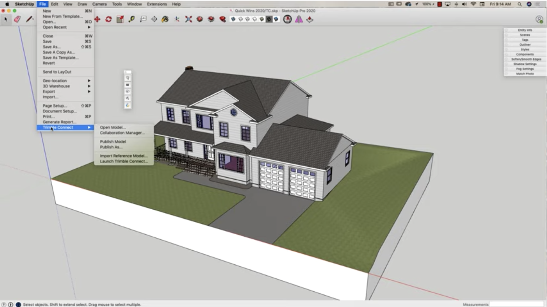Expand the Shadow Settings panel
Image resolution: width=547 pixels, height=307 pixels.
525,64
